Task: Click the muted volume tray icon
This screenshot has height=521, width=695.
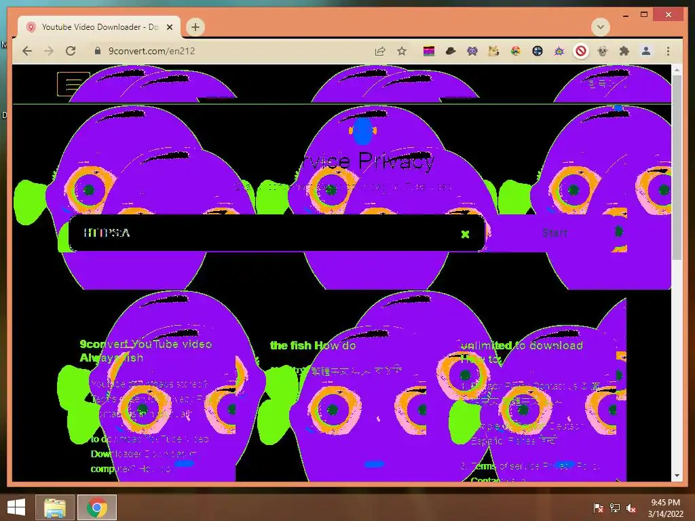Action: point(631,507)
